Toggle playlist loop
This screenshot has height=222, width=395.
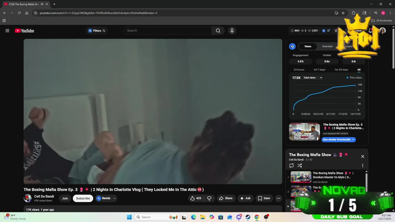click(x=291, y=166)
